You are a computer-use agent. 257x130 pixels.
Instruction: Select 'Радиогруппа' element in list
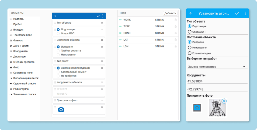coord(21,89)
